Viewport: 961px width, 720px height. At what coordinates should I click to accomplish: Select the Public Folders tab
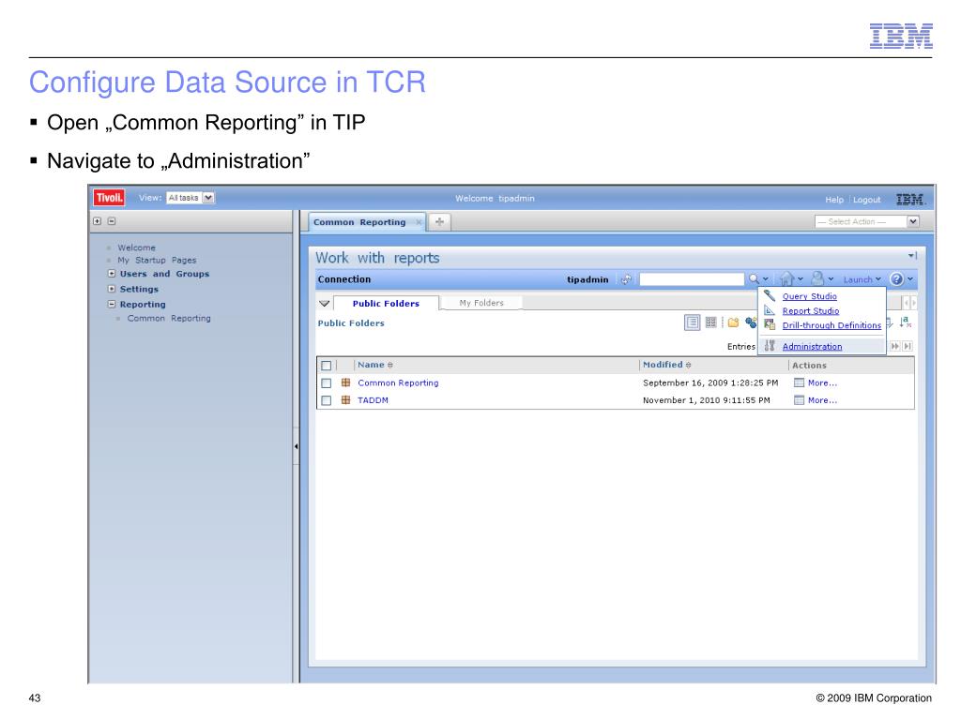pyautogui.click(x=386, y=303)
